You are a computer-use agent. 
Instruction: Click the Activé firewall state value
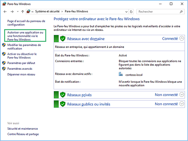tap(123, 55)
